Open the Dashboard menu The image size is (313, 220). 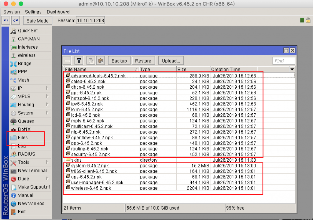point(58,12)
